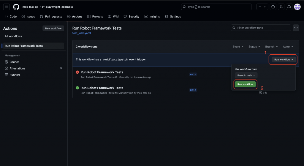Open the Branch: main selector
Viewport: 304px width, 166px height.
coord(246,75)
